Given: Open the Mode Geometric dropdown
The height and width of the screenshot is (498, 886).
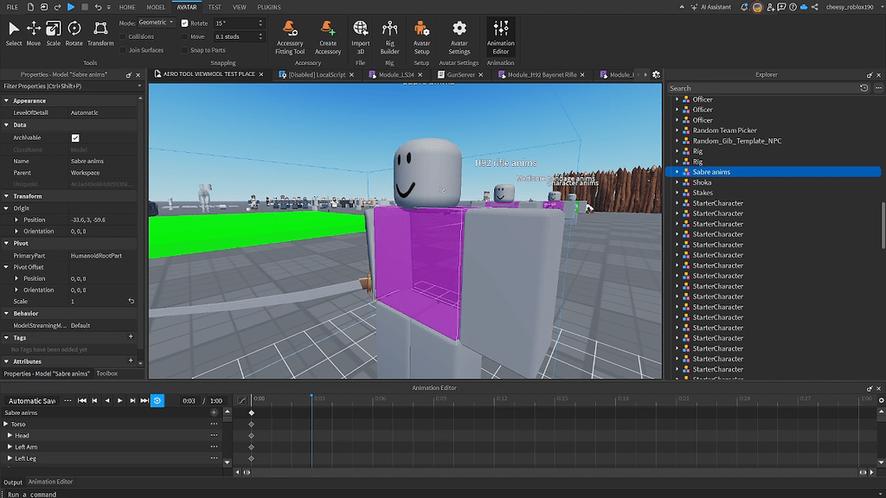Looking at the screenshot, I should 156,22.
